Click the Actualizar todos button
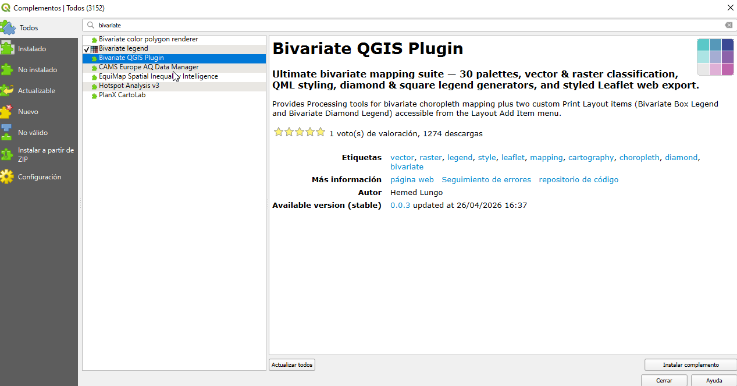737x386 pixels. click(292, 365)
